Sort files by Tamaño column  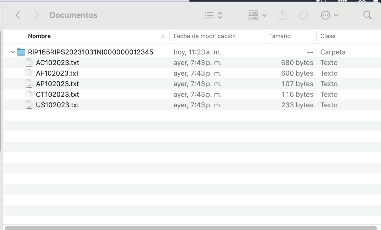280,36
